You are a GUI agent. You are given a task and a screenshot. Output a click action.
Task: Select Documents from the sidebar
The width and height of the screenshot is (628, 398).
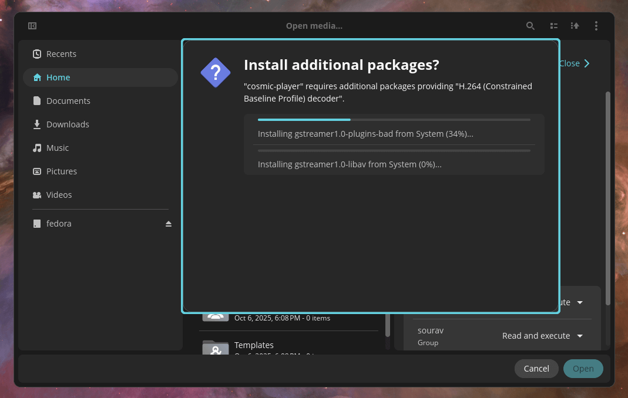pos(68,100)
